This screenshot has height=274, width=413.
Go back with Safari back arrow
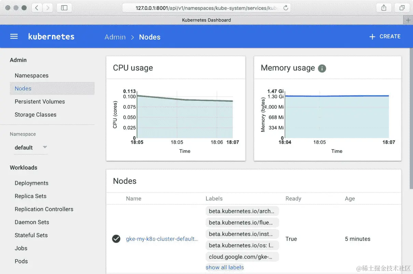coord(37,8)
